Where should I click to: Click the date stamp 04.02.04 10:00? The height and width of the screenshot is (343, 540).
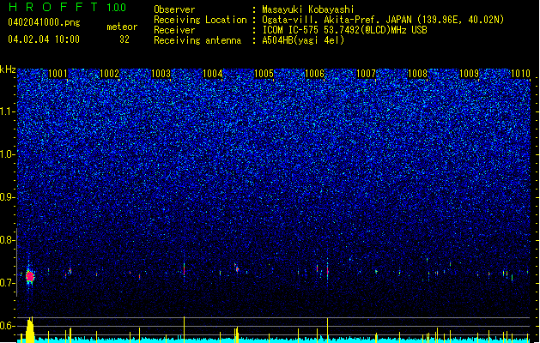coord(44,39)
